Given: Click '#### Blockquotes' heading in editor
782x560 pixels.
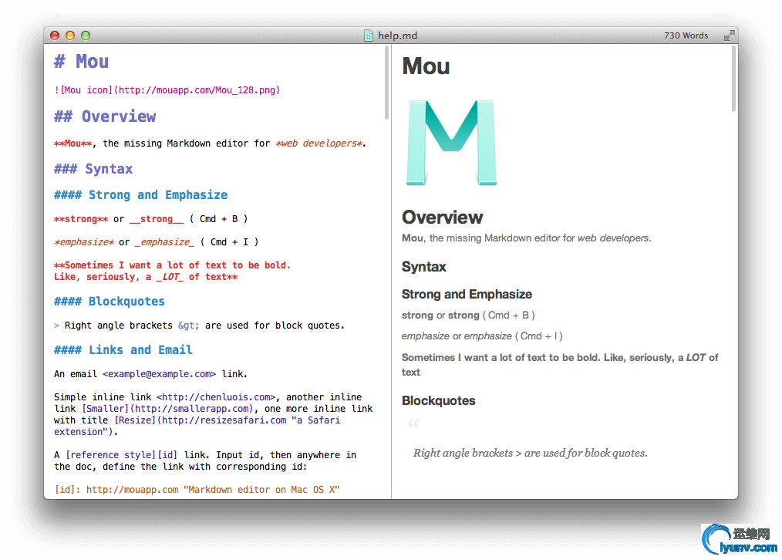Looking at the screenshot, I should click(x=110, y=301).
